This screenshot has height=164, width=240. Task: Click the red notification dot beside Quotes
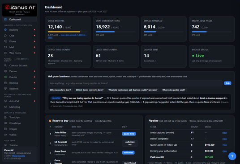coord(34,77)
